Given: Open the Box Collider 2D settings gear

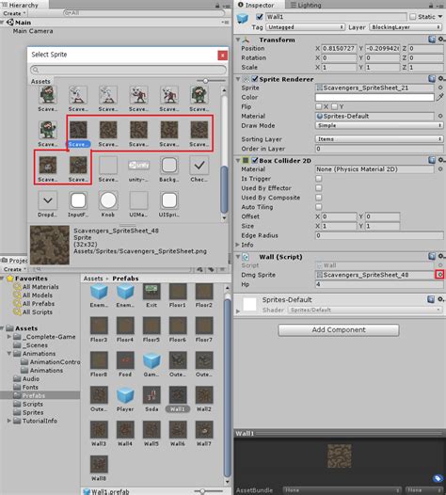Looking at the screenshot, I should point(441,160).
